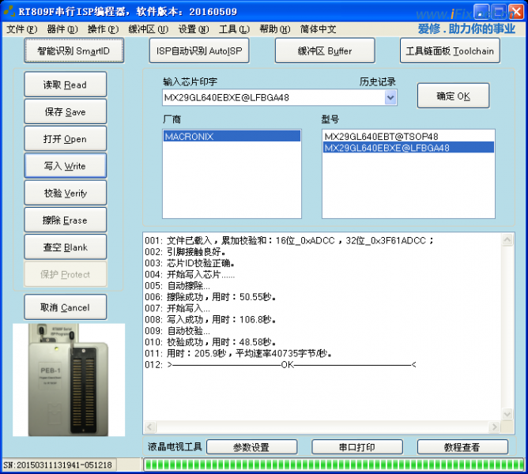Click the application icon in title bar
The image size is (528, 474).
pyautogui.click(x=9, y=11)
